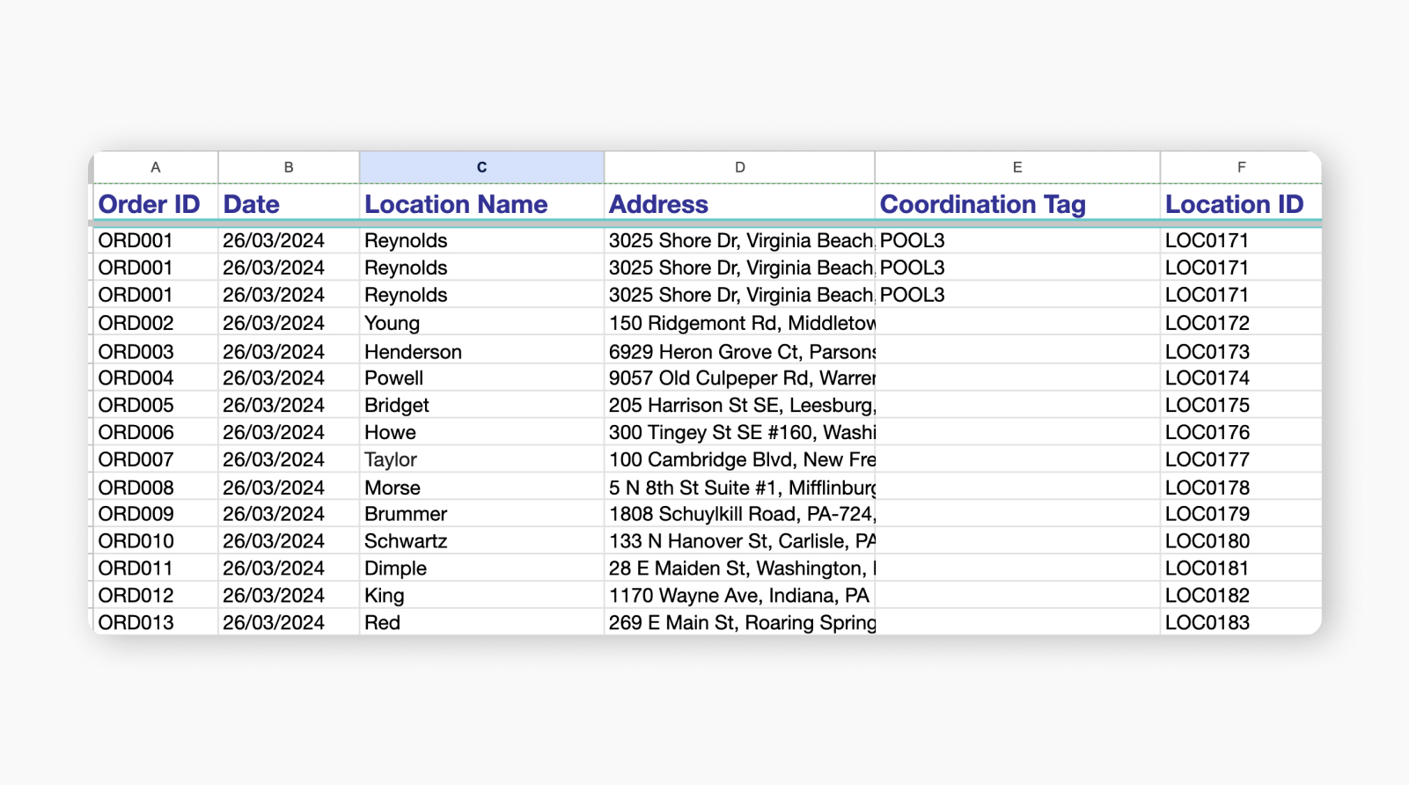Click the 1170 Wayne Ave address cell
Screen dimensions: 1409x785
738,596
